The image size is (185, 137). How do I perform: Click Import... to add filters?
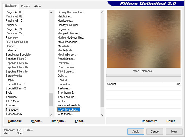37,121
